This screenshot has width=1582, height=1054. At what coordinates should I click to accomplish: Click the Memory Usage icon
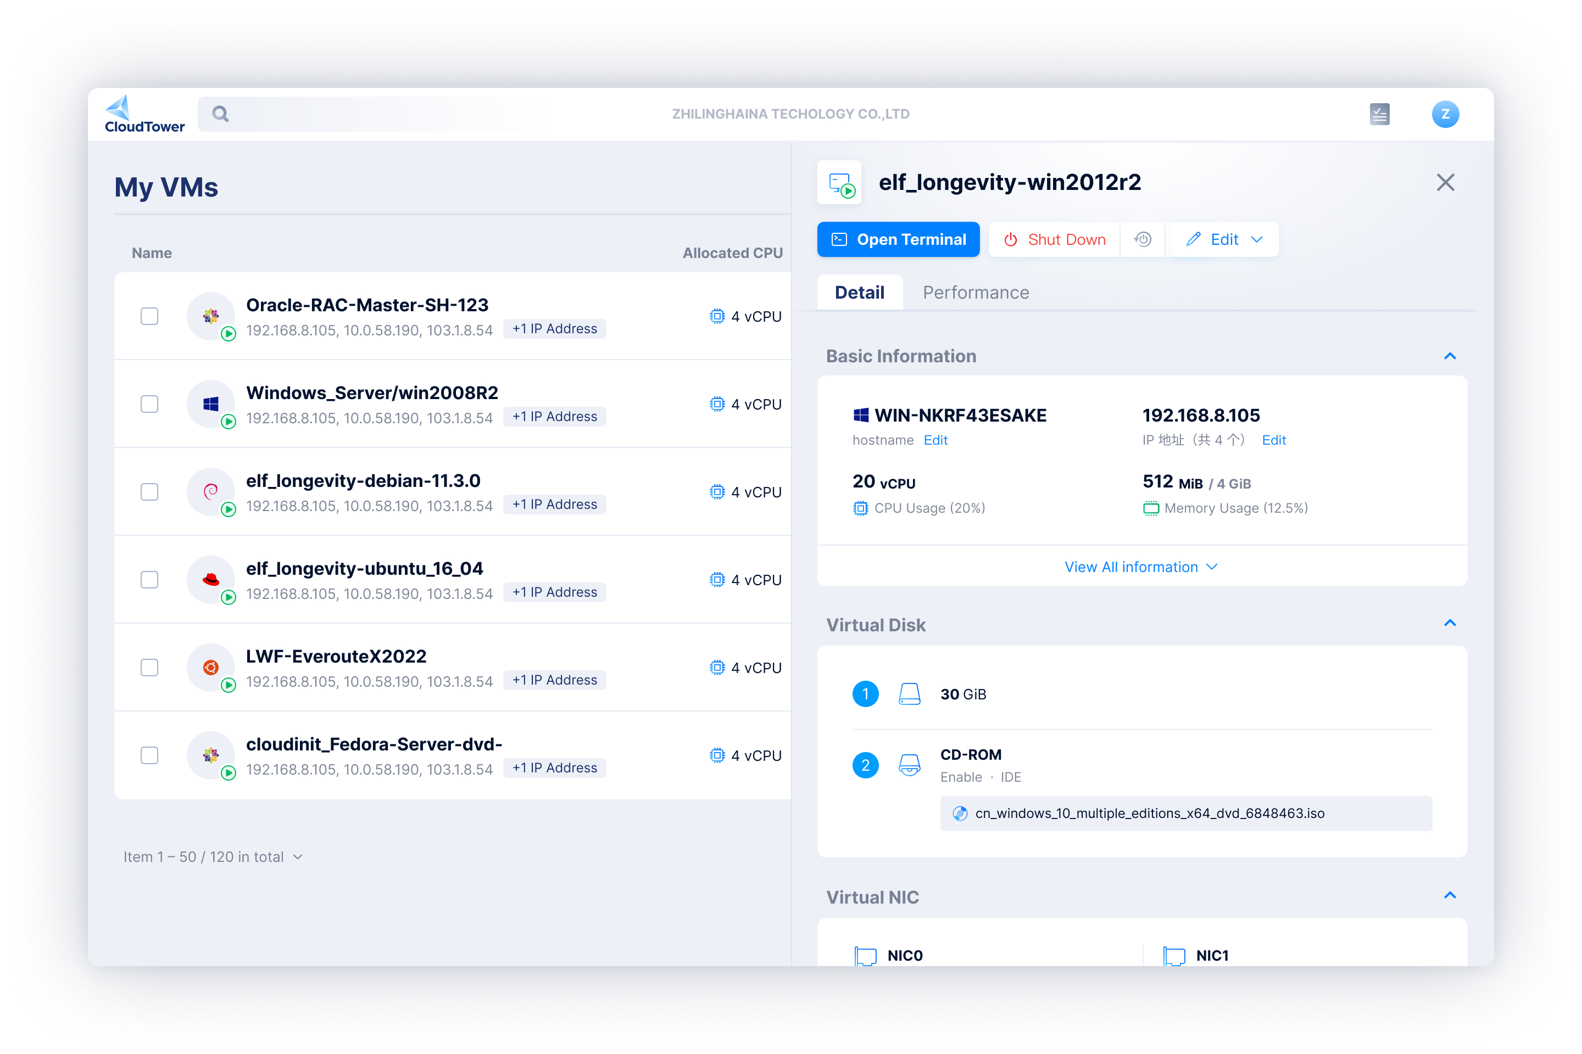click(1151, 508)
